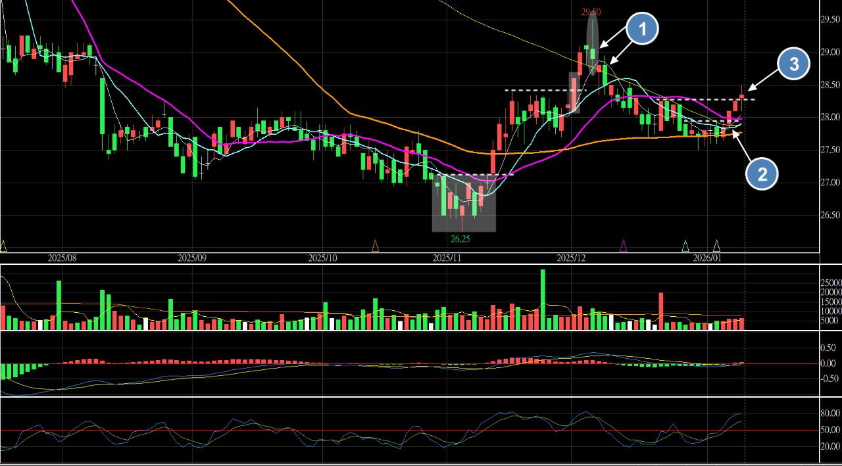Viewport: 842px width, 466px height.
Task: Click the 26.25 low price label
Action: (x=460, y=239)
